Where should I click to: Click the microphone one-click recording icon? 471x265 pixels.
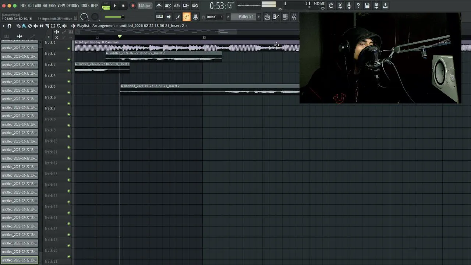[349, 6]
